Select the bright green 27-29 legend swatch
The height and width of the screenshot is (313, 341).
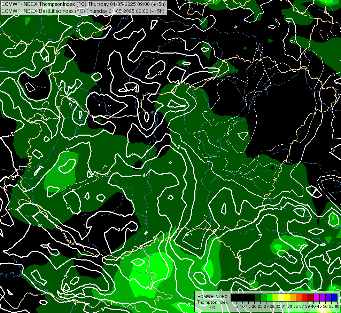(x=269, y=298)
